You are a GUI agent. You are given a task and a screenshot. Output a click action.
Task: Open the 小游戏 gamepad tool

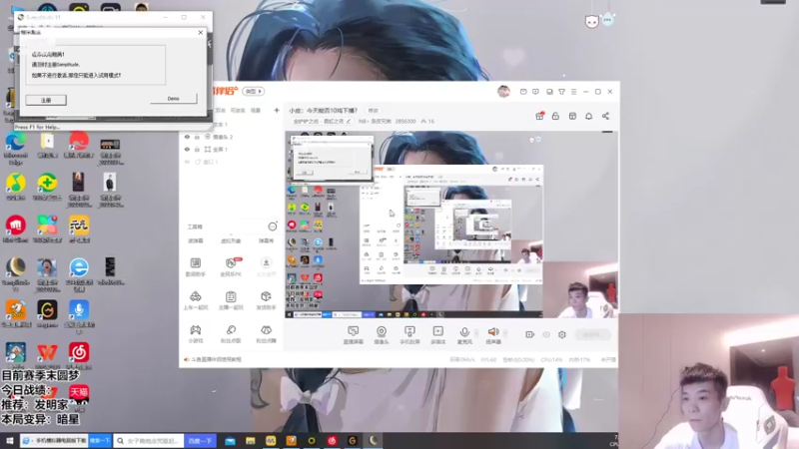click(195, 334)
